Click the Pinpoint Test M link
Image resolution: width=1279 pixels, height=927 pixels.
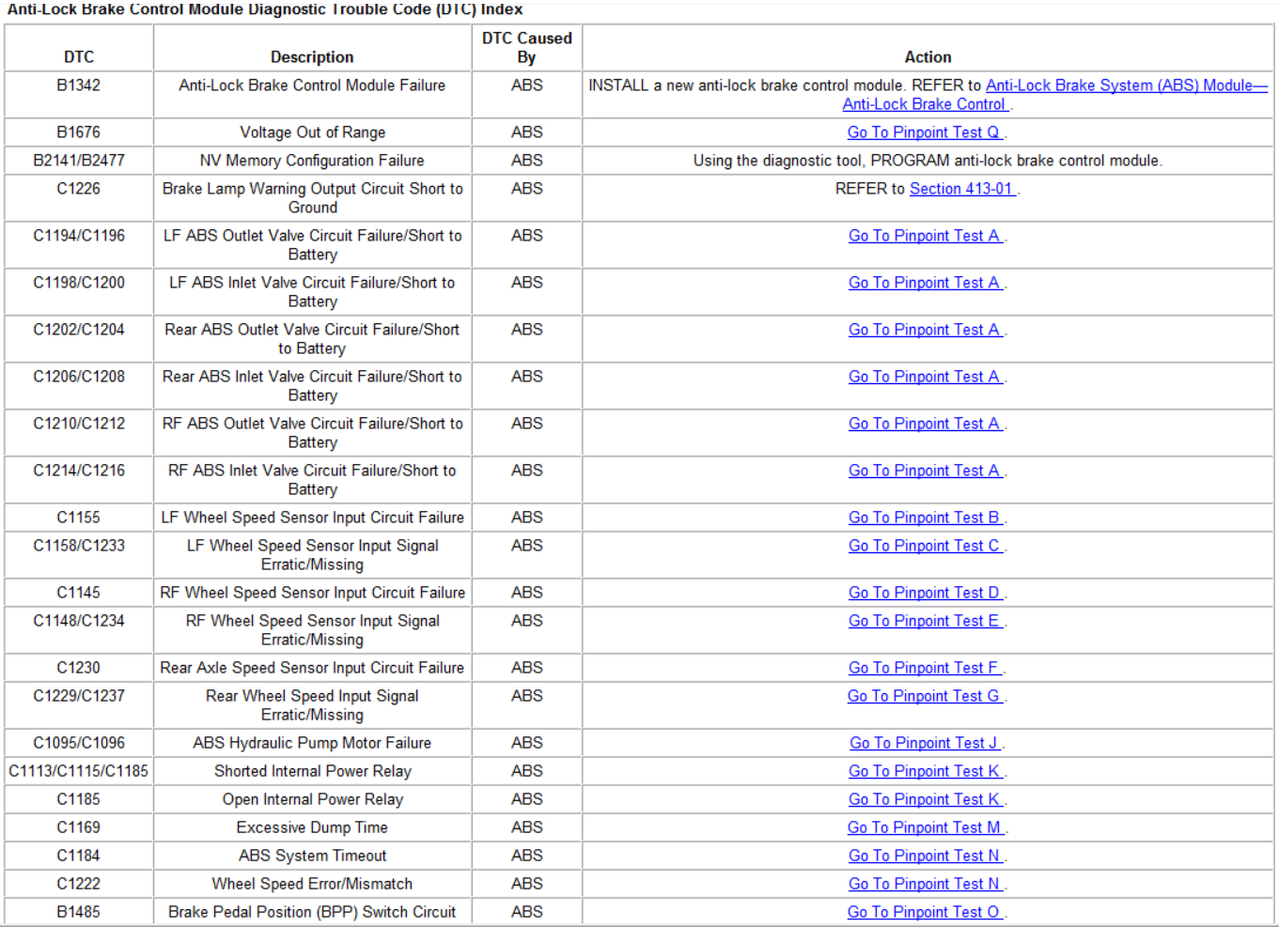(x=924, y=827)
